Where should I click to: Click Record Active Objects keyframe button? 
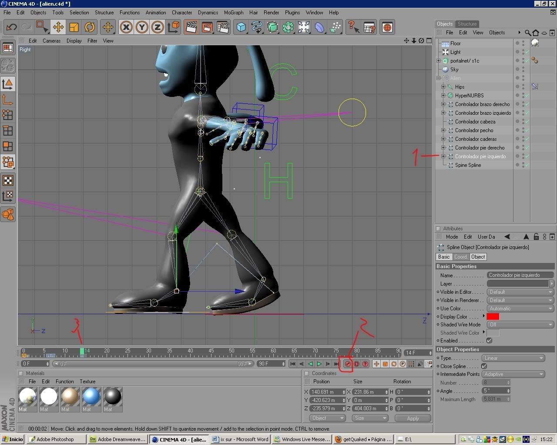coord(348,364)
